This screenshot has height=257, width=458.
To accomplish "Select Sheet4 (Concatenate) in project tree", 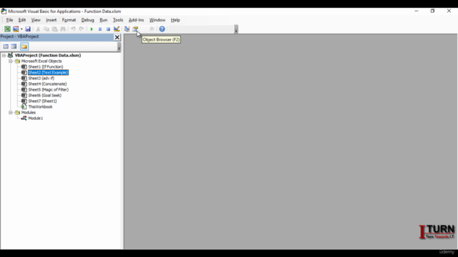I will pos(47,84).
